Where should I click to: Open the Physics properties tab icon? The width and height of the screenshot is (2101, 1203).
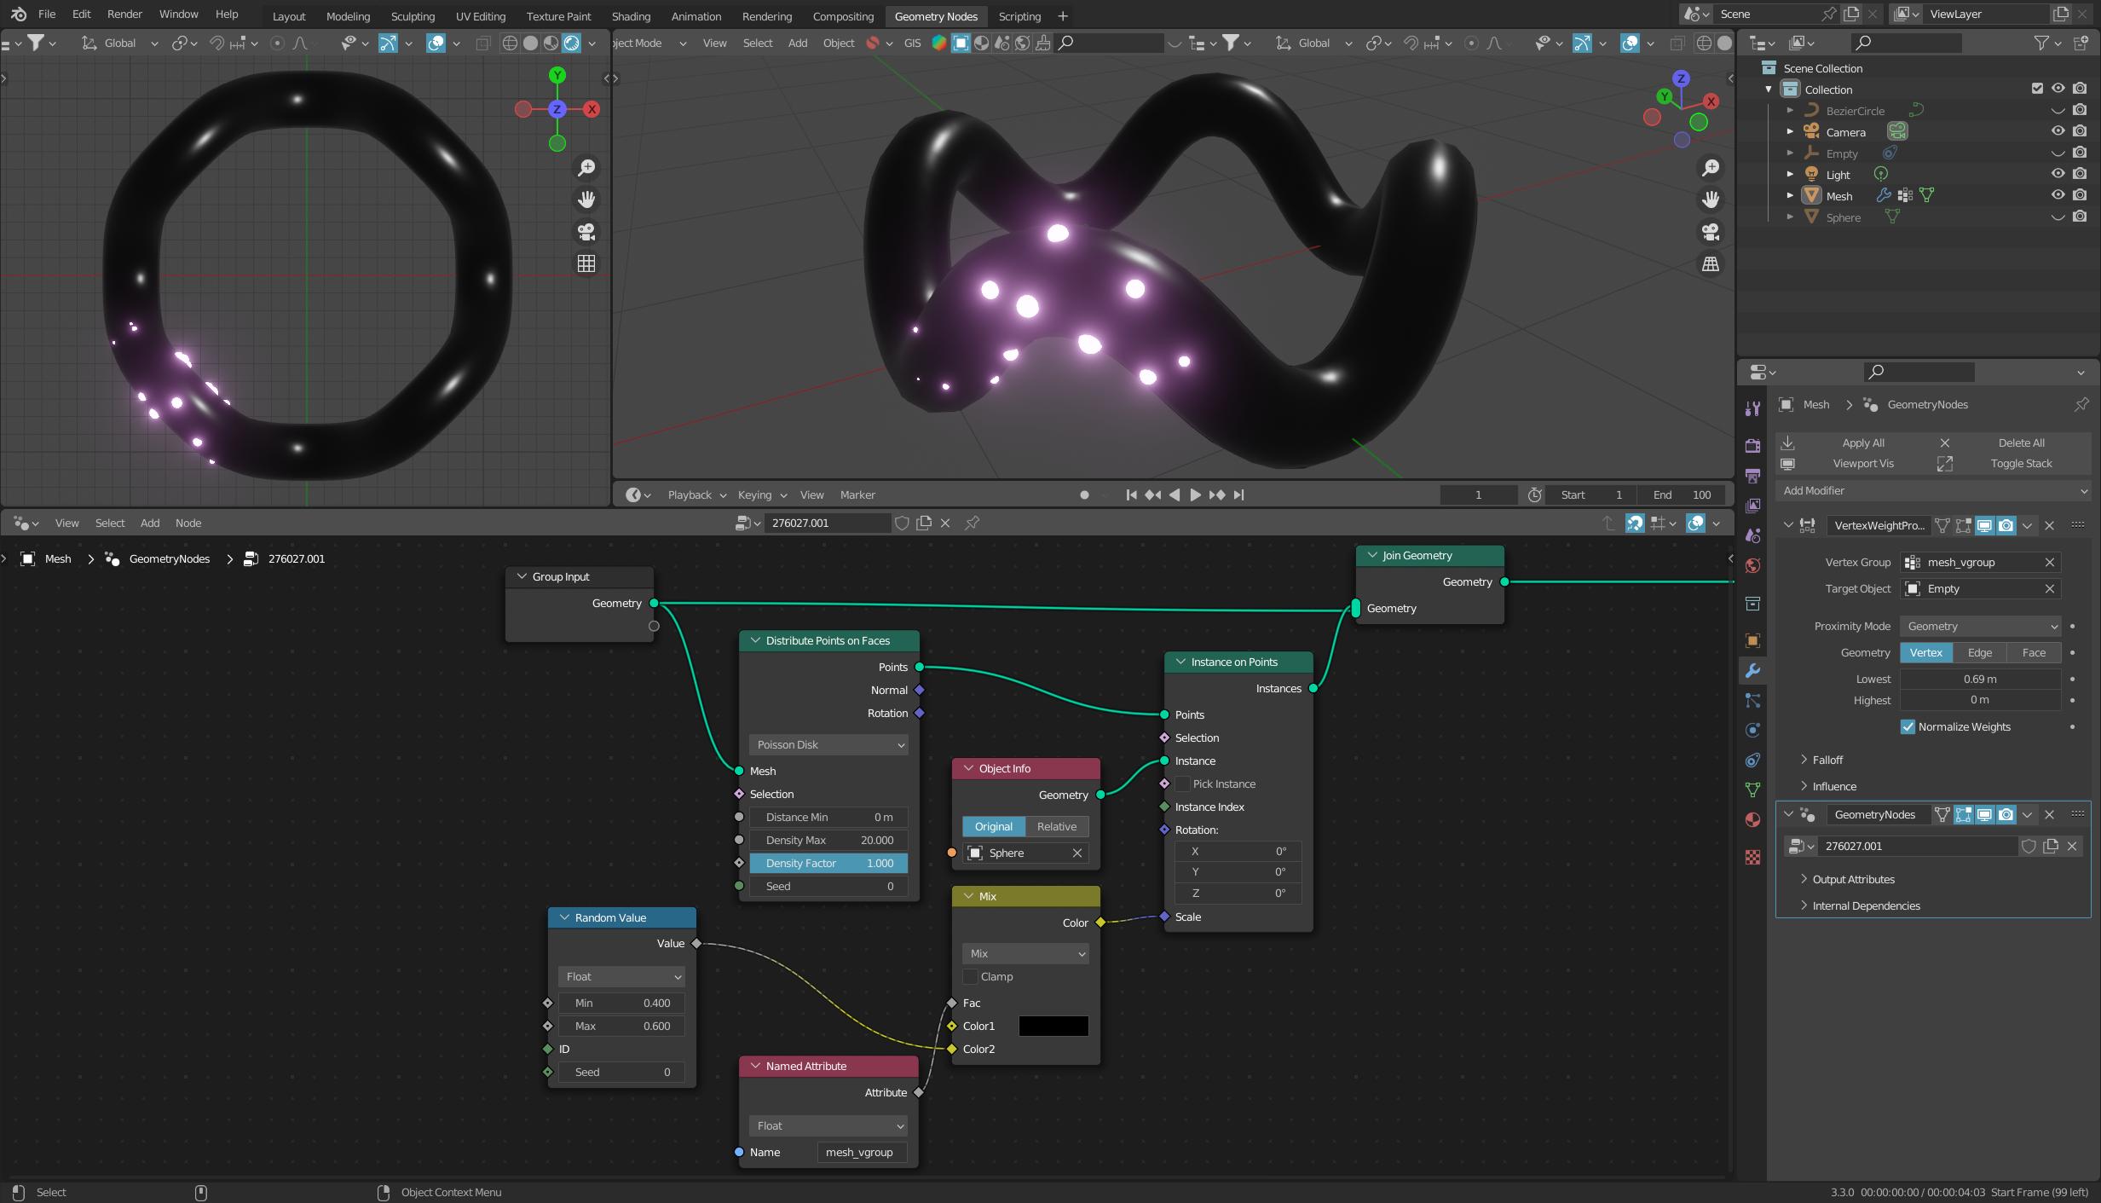point(1752,730)
